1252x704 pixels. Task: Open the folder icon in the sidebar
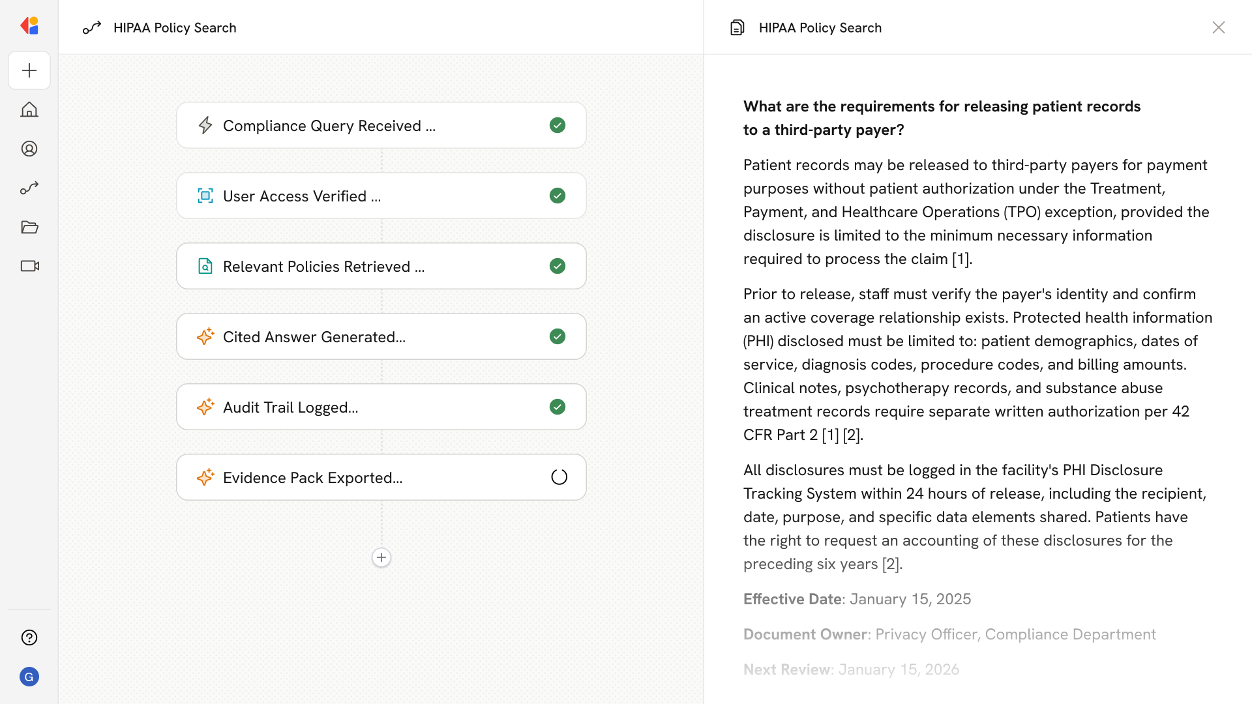tap(29, 227)
